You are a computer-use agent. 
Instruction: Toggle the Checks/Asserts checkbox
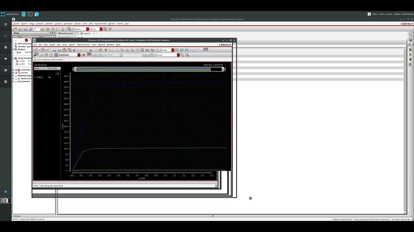16,82
